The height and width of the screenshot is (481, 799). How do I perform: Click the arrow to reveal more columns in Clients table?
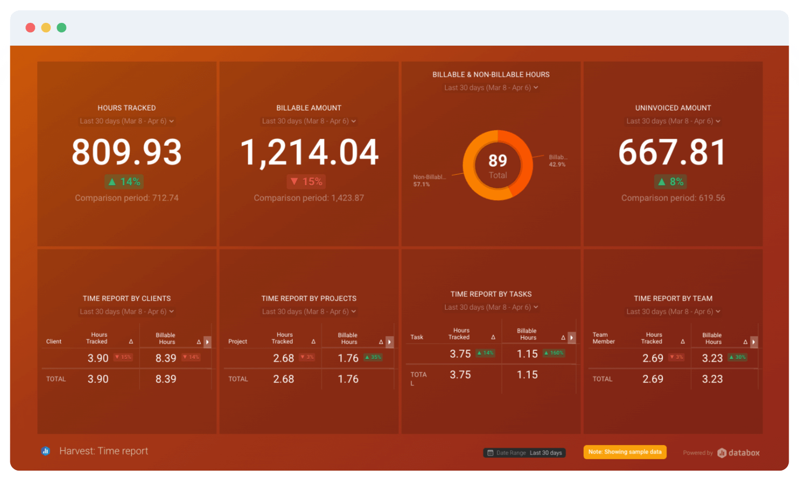[208, 342]
